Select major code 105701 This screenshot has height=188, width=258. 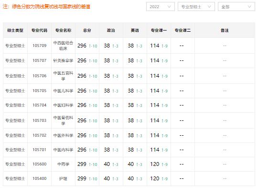point(40,150)
